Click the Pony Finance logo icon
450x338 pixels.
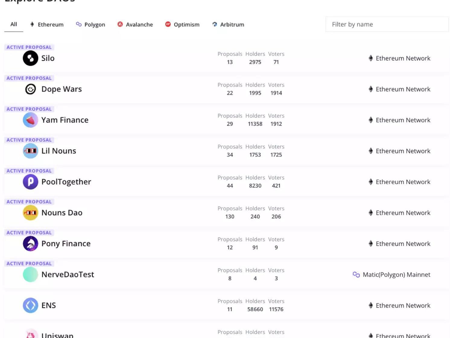pos(30,244)
